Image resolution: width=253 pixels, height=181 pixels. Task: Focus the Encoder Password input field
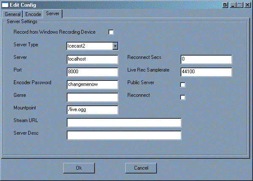point(92,85)
